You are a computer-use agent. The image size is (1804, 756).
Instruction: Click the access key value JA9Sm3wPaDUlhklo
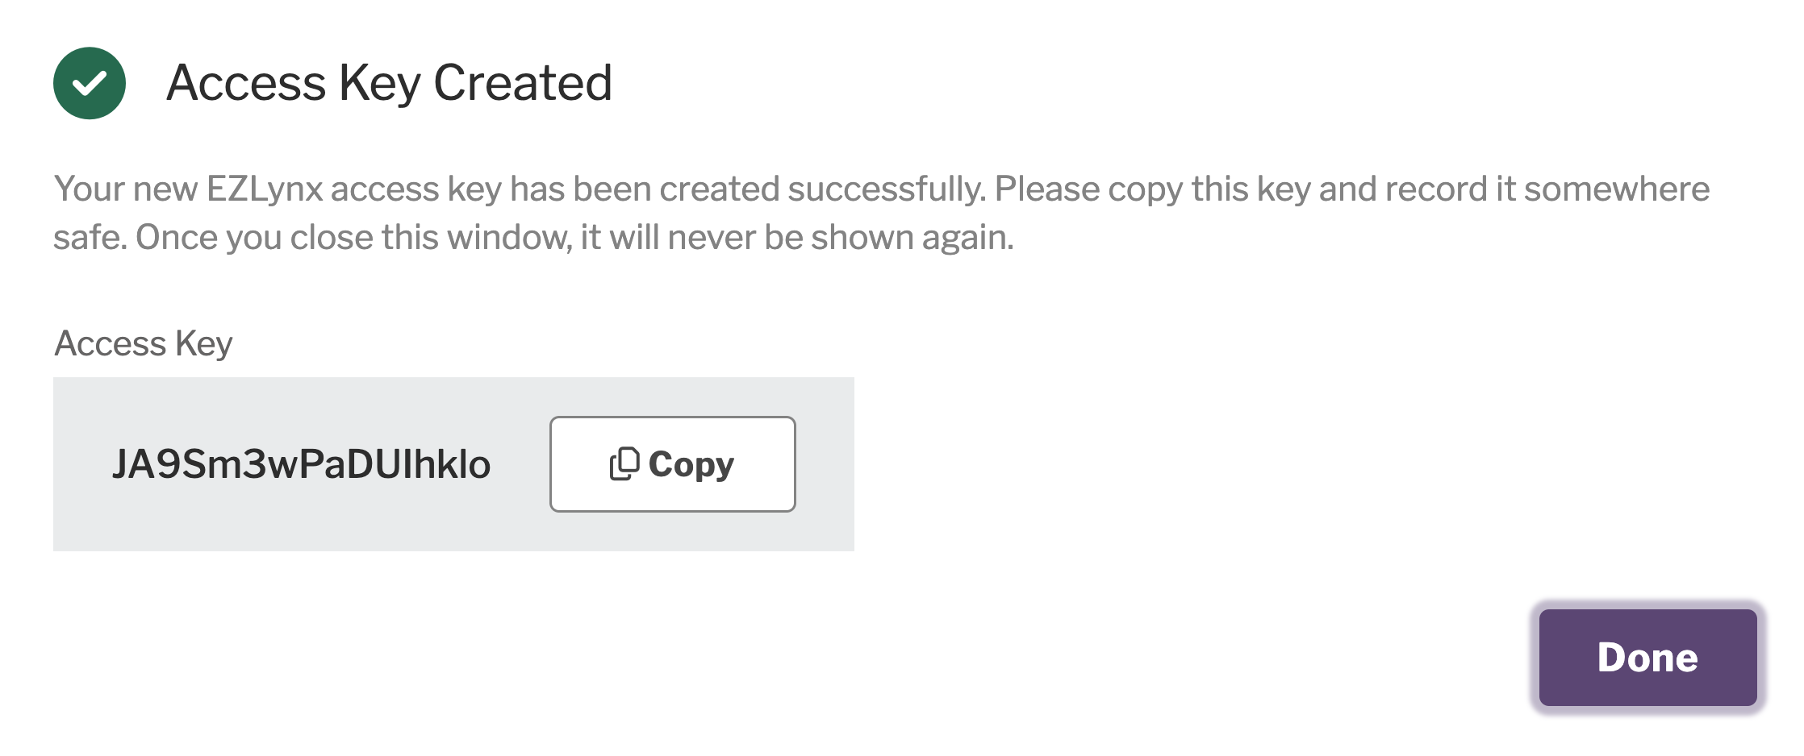coord(301,464)
